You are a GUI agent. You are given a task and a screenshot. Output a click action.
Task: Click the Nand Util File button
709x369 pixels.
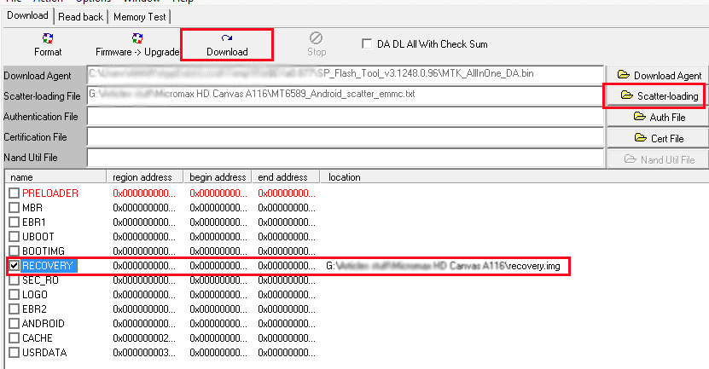pos(658,159)
